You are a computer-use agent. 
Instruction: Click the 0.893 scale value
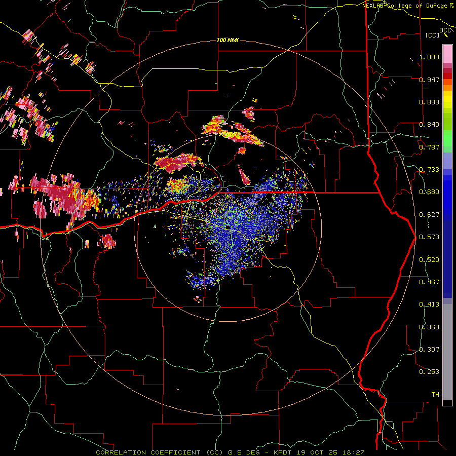pos(429,102)
